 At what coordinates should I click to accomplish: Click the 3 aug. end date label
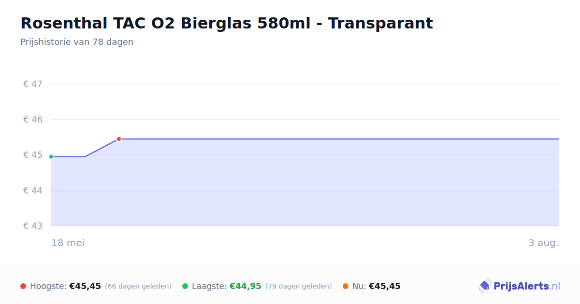click(543, 243)
